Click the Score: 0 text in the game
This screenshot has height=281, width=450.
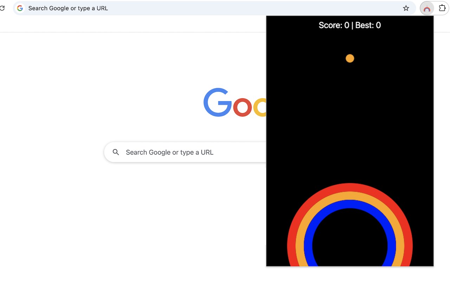pyautogui.click(x=334, y=25)
